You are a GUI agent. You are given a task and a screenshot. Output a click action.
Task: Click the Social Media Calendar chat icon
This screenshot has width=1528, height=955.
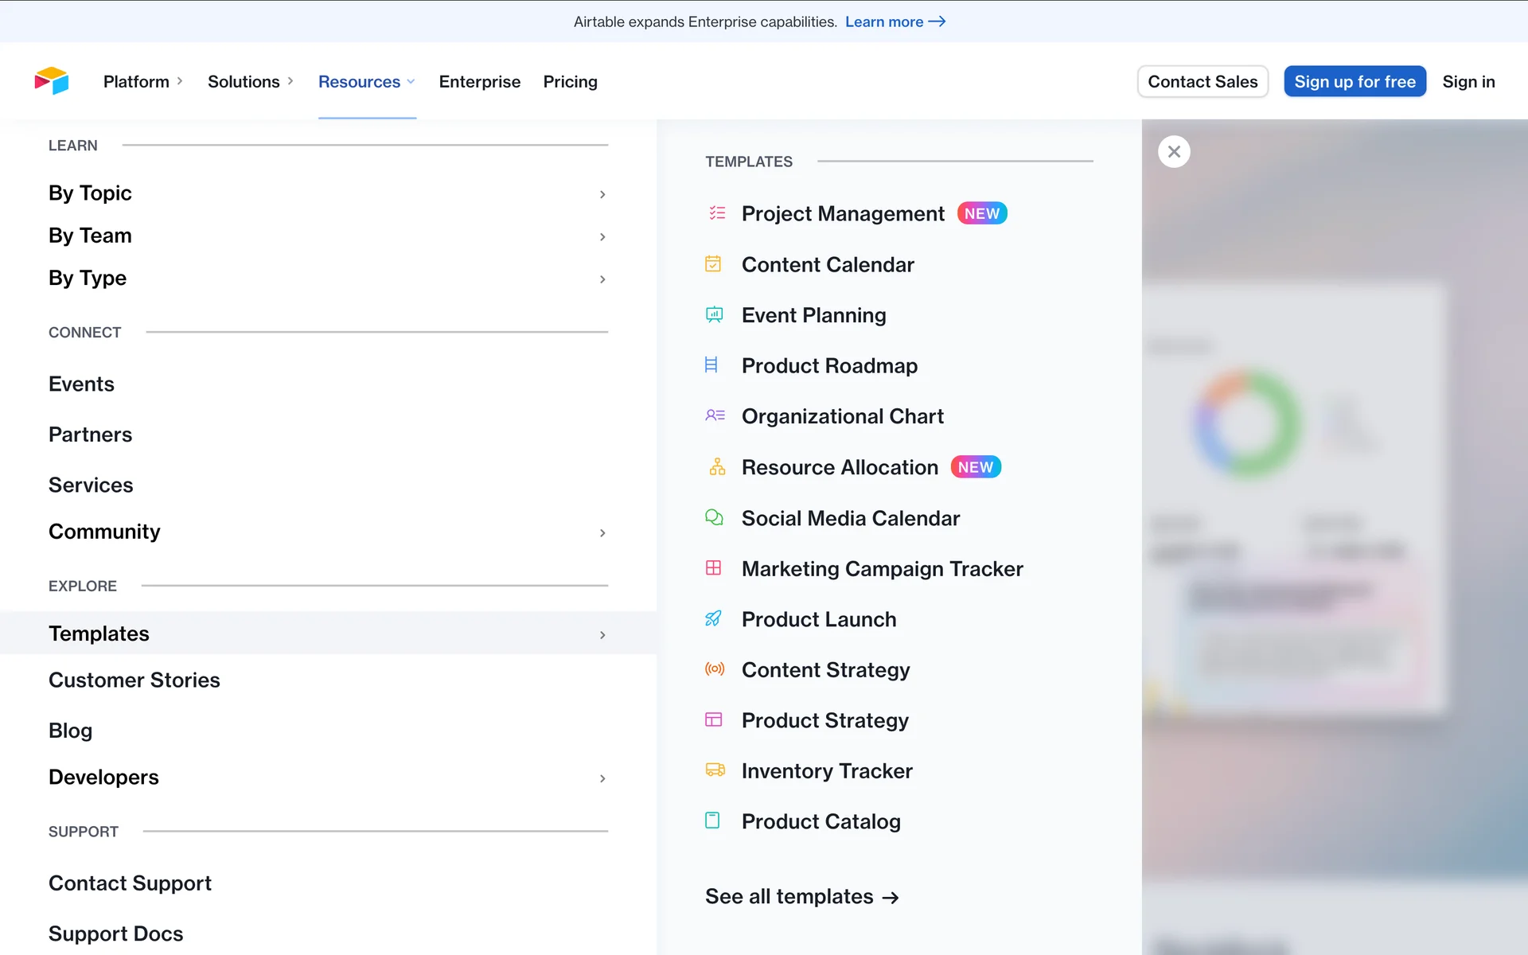click(714, 518)
